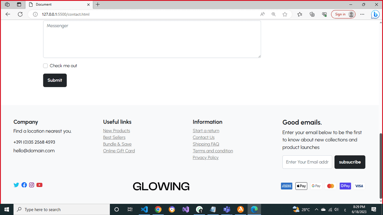Open tab actions menu icon
The height and width of the screenshot is (215, 383).
(x=19, y=4)
